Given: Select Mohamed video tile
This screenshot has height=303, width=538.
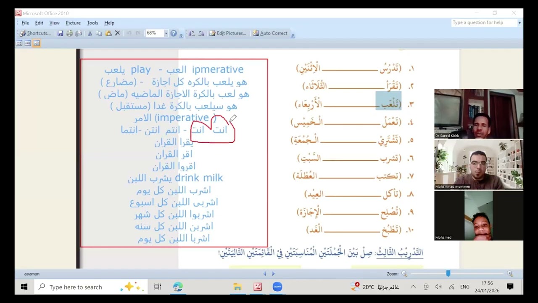Looking at the screenshot, I should [479, 215].
